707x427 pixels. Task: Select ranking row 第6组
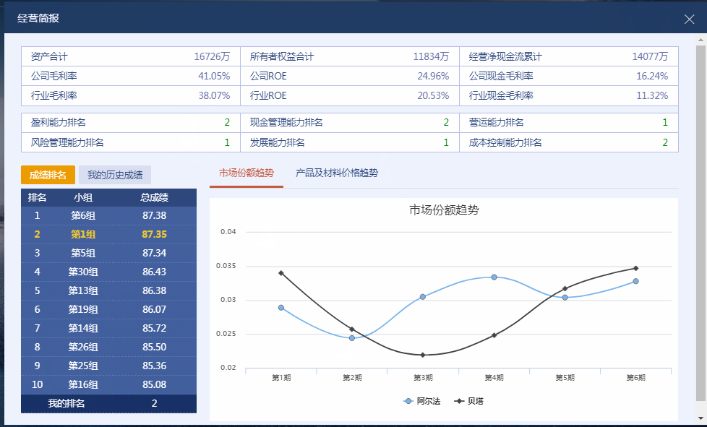pos(108,216)
